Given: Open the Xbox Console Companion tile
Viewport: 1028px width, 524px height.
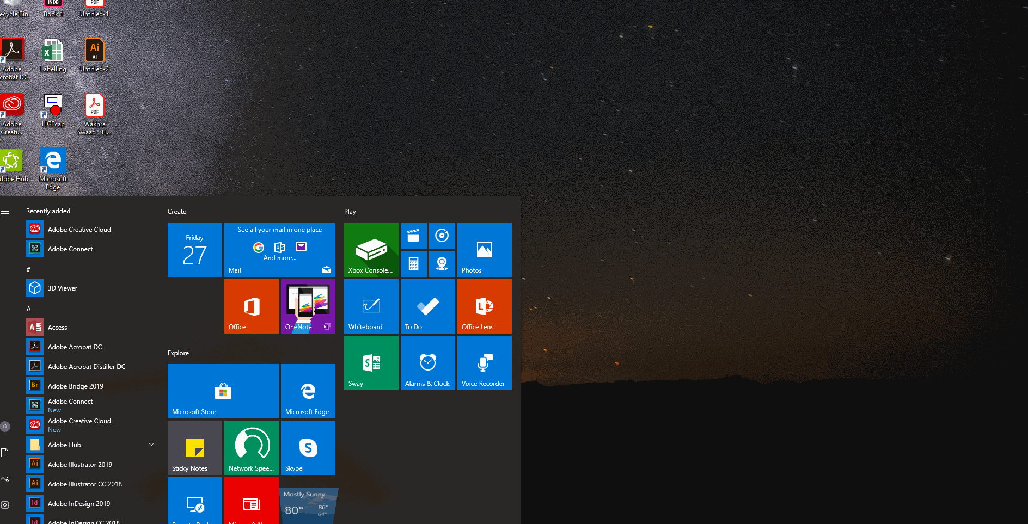Looking at the screenshot, I should click(371, 249).
